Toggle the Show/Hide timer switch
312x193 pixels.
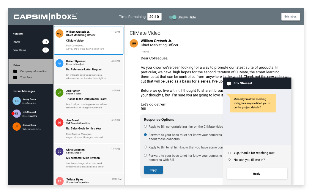[x=173, y=17]
